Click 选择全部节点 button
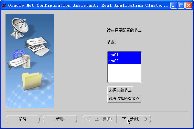 click(x=120, y=90)
